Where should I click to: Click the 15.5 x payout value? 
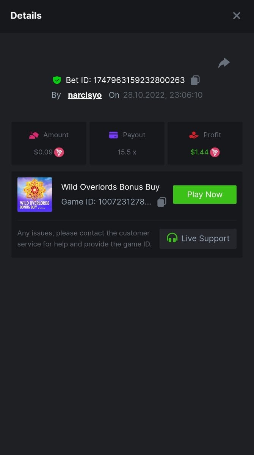tap(127, 152)
